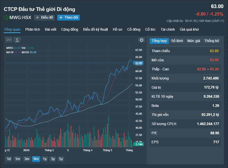Click the 2.74M volume label on the axis

(x=139, y=144)
